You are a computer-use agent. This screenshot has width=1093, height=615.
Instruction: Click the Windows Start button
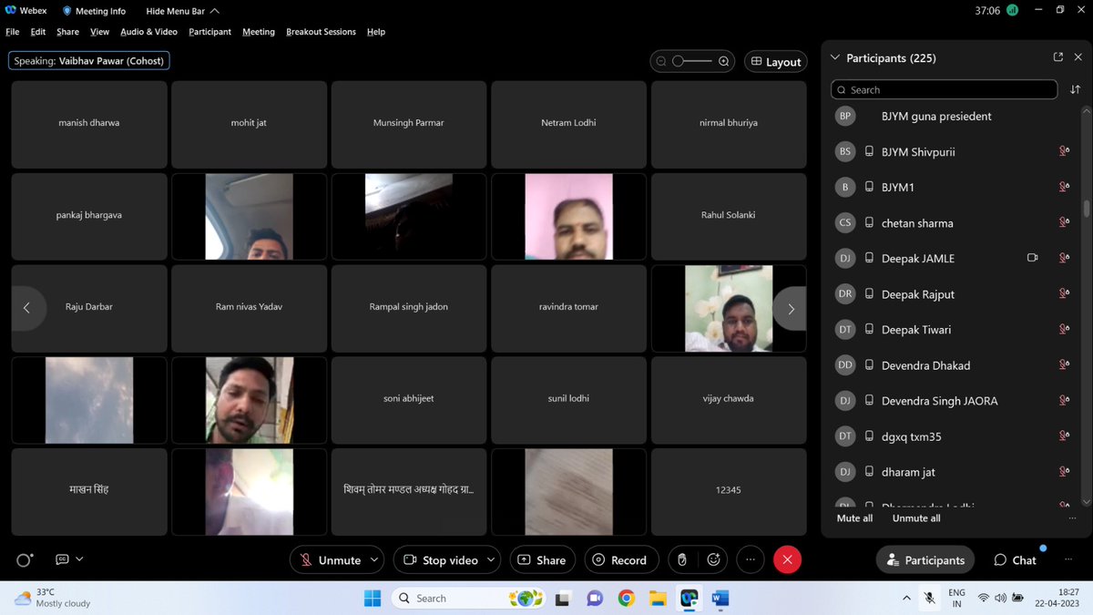click(373, 599)
